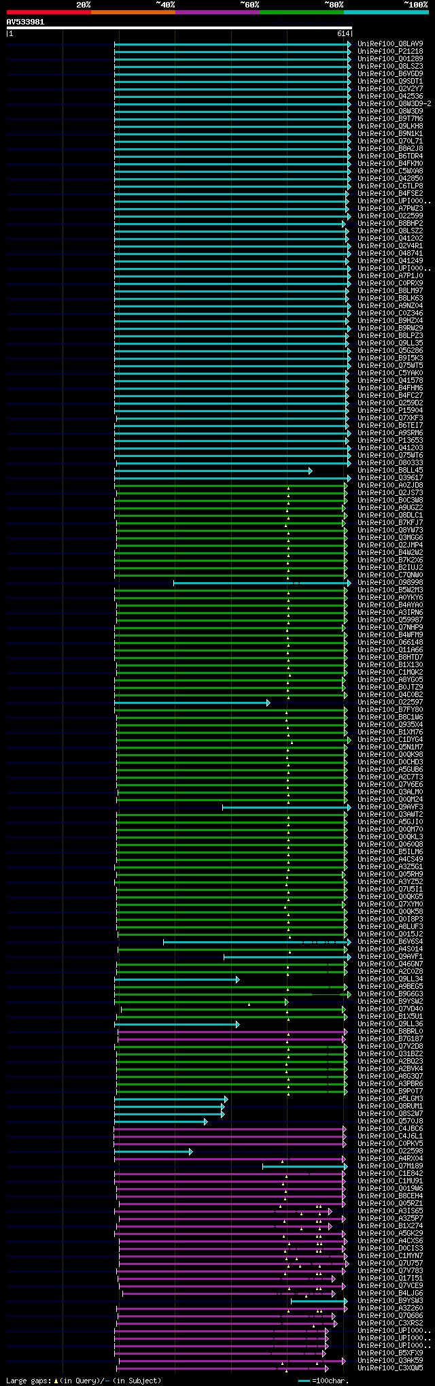Image resolution: width=435 pixels, height=1386 pixels.
Task: Select label UniRef100_Q5G286
Action: 390,350
